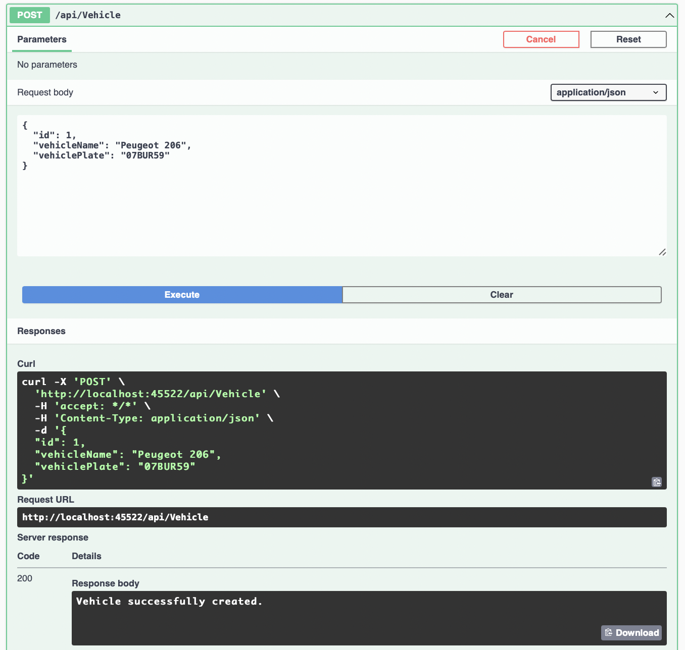
Task: Click the Vehicle successfully created response text
Action: [x=169, y=601]
